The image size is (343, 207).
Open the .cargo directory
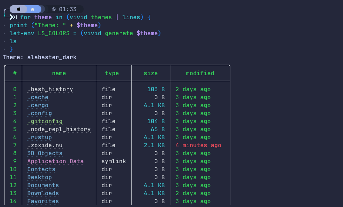[38, 105]
